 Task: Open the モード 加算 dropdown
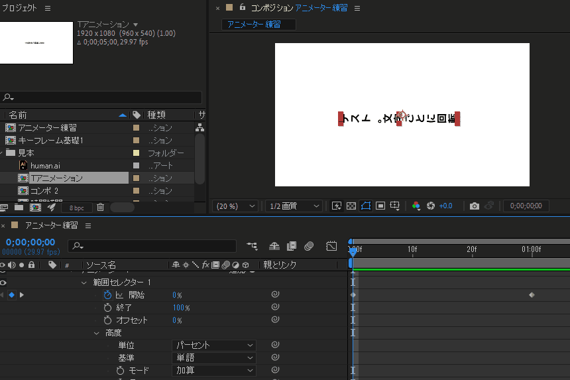coord(213,371)
